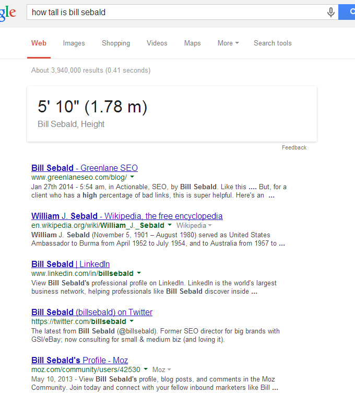Image resolution: width=355 pixels, height=393 pixels.
Task: Open the Maps tab
Action: coord(193,43)
